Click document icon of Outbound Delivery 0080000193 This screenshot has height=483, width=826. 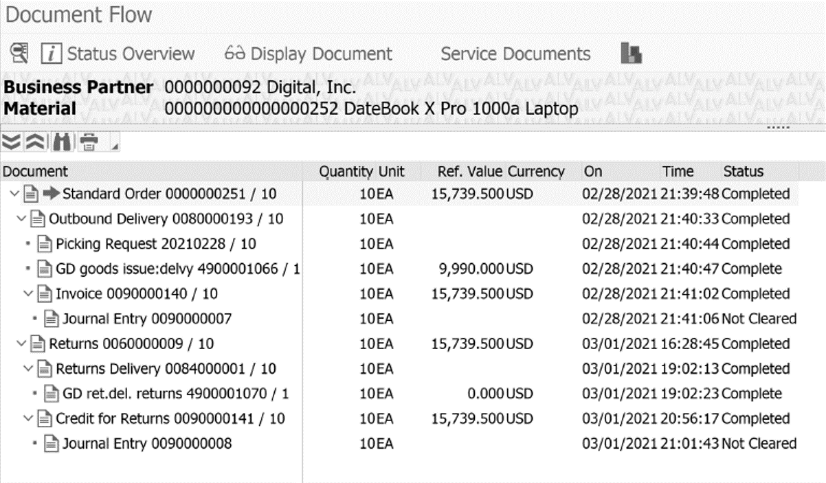pos(38,219)
